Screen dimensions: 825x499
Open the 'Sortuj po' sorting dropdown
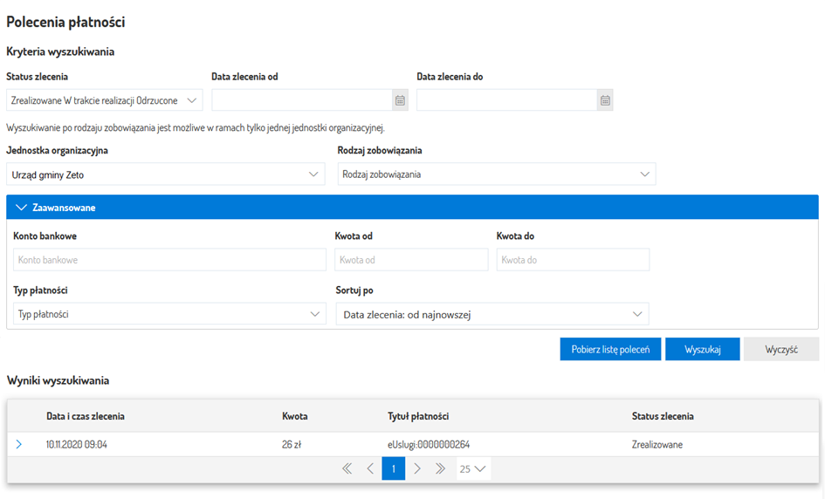(492, 314)
